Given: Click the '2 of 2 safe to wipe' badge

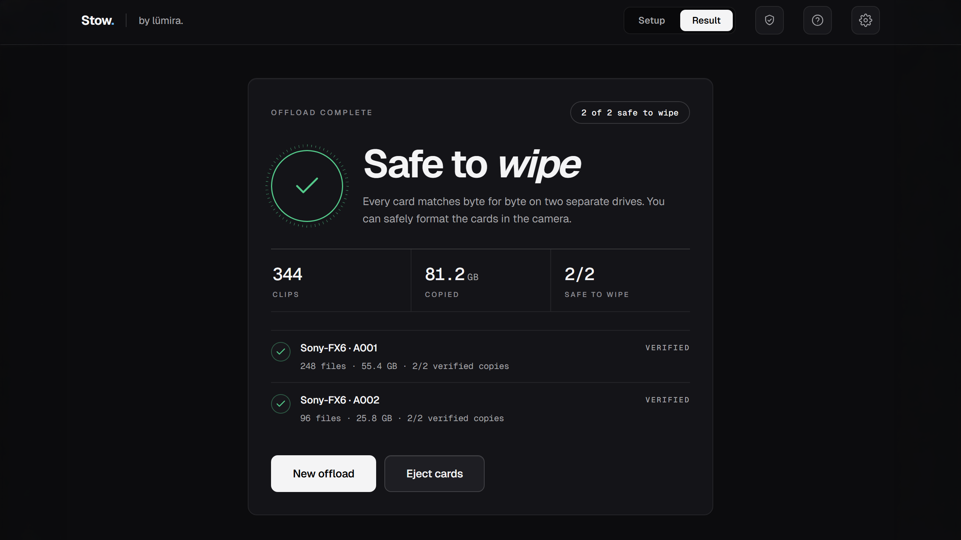Looking at the screenshot, I should pos(630,112).
